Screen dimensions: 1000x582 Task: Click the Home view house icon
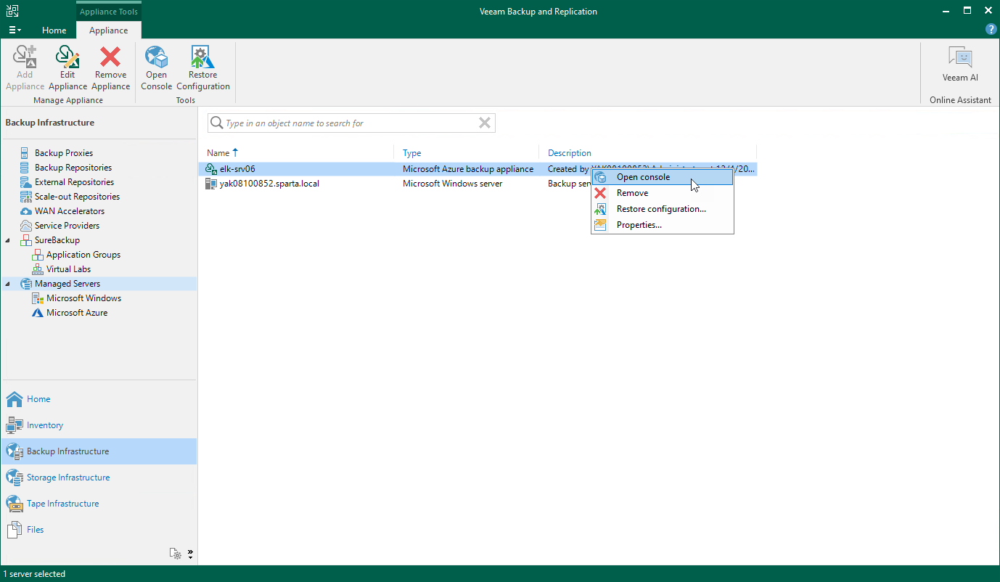coord(15,399)
